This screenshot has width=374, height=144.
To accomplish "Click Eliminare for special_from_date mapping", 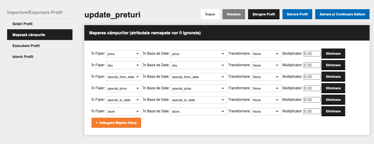I will (333, 77).
